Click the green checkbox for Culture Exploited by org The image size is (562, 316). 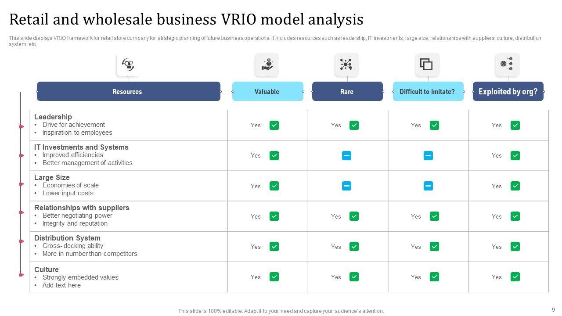point(515,277)
